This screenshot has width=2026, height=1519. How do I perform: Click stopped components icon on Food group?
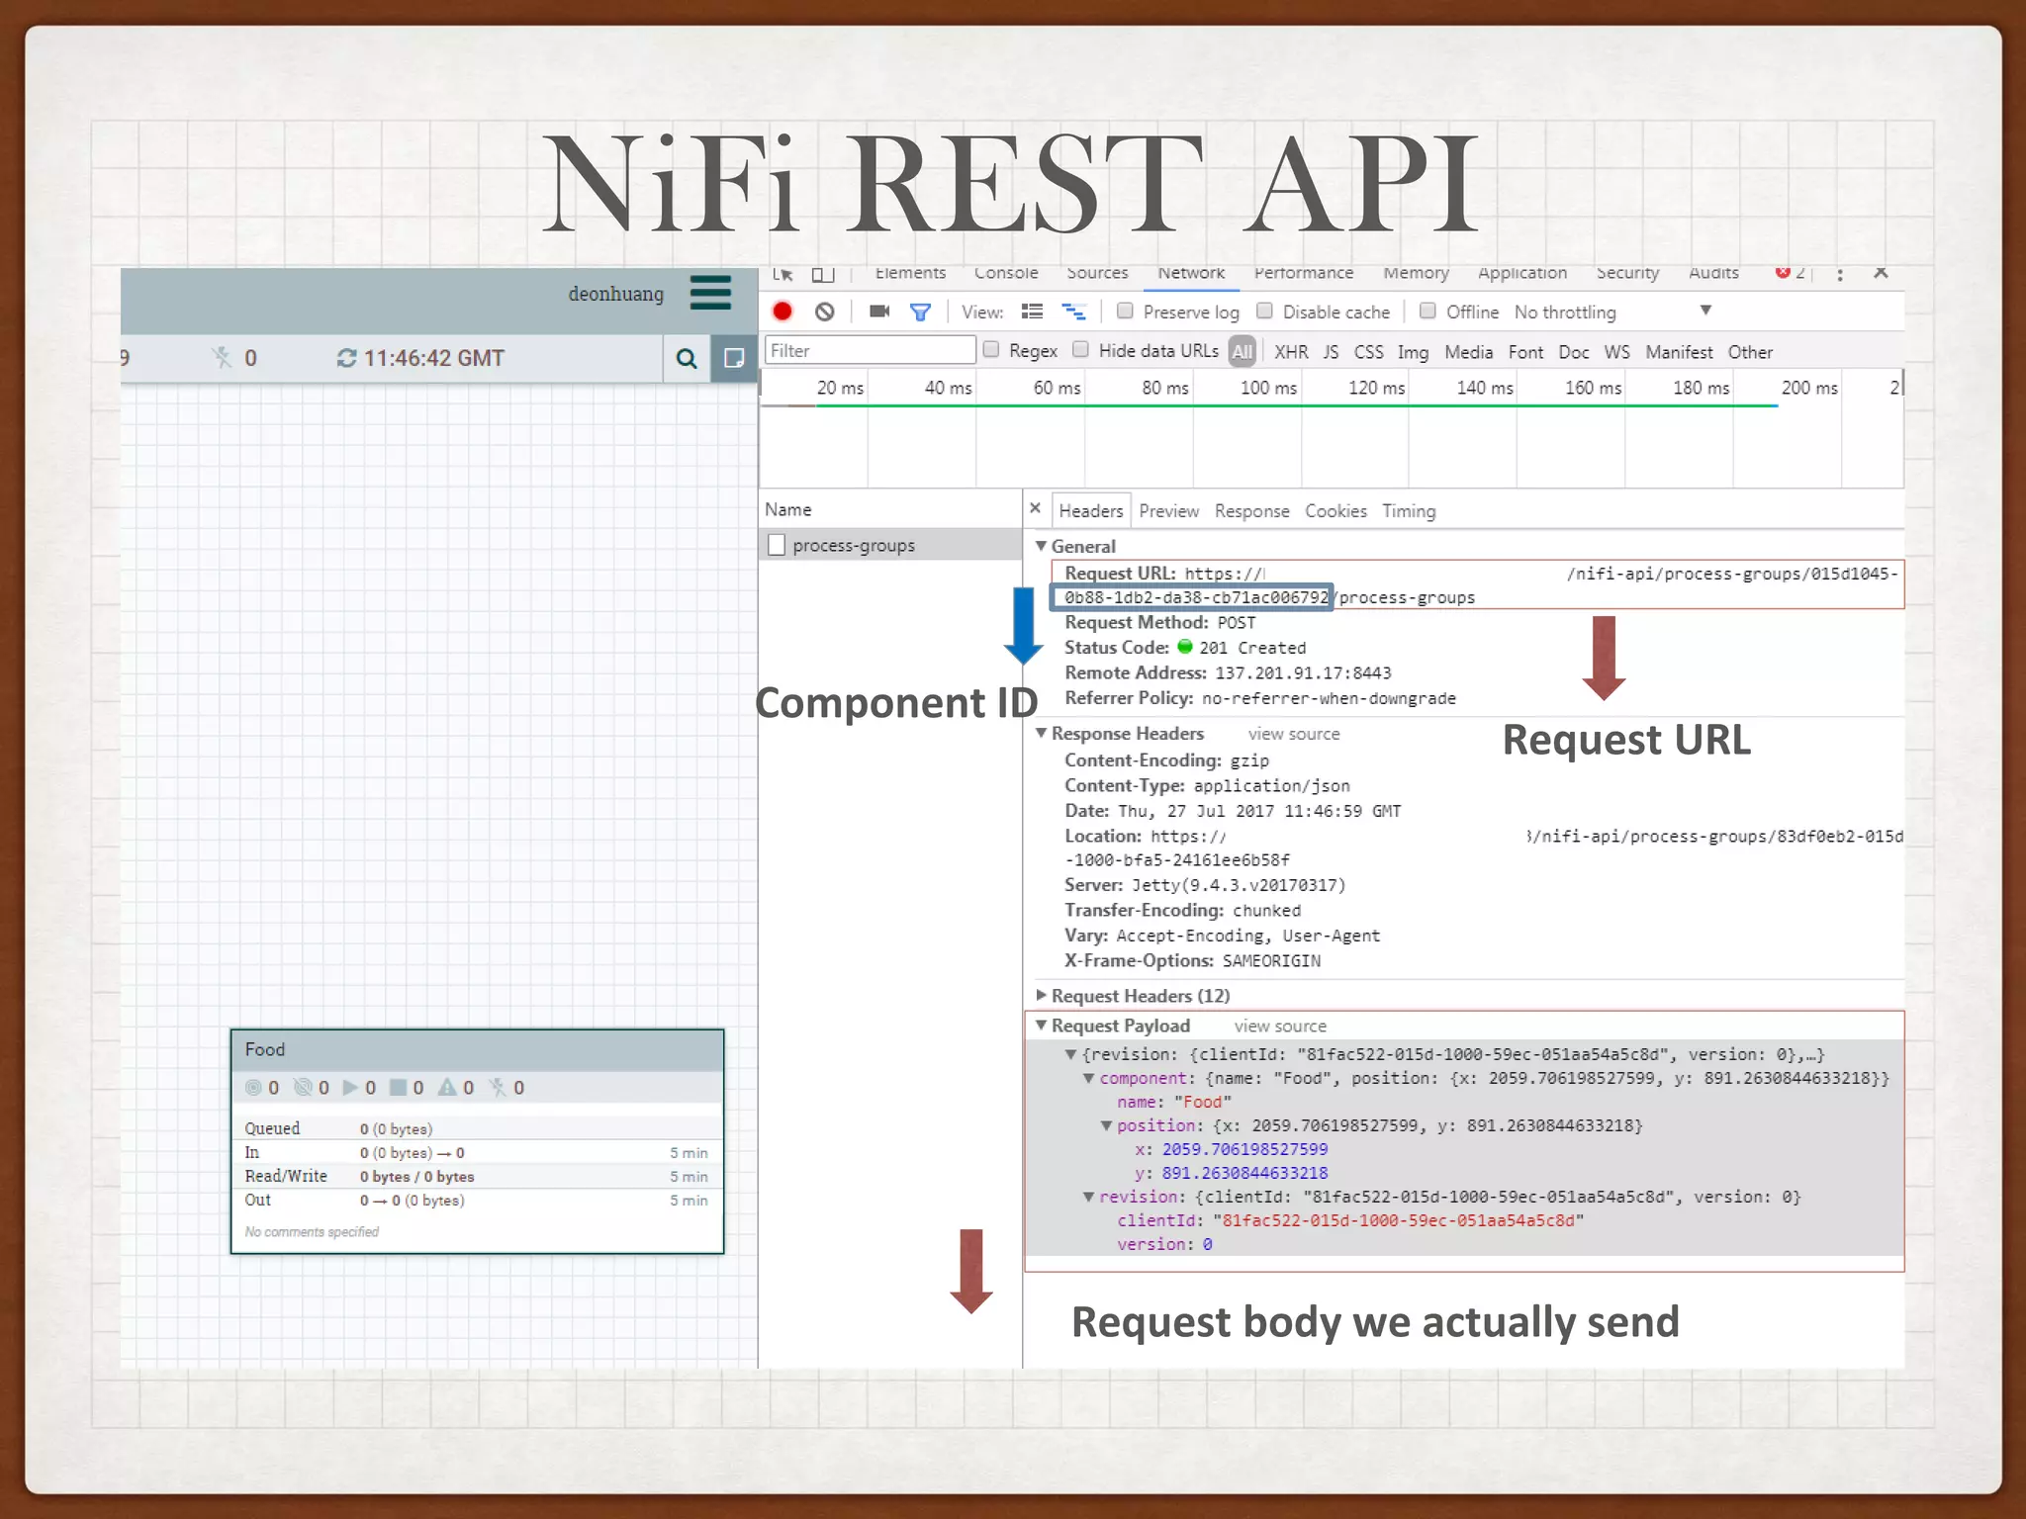[399, 1088]
